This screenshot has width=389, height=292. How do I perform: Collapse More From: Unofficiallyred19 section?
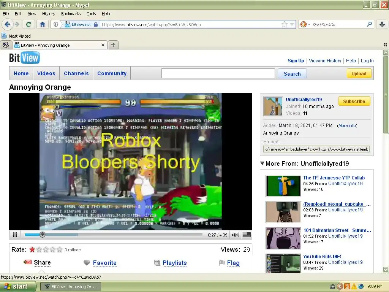[x=262, y=163]
